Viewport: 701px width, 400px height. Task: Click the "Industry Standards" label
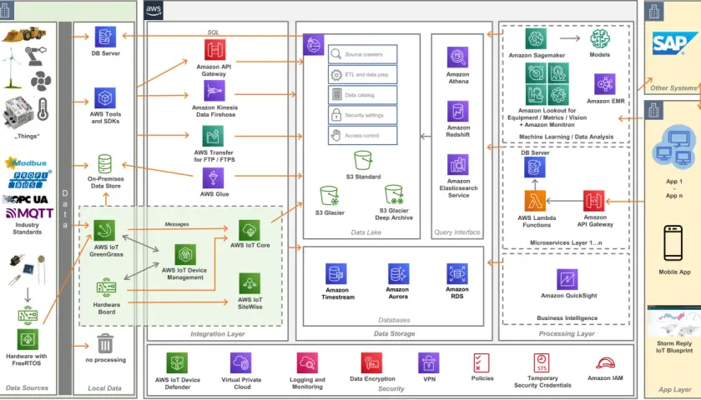tap(28, 228)
